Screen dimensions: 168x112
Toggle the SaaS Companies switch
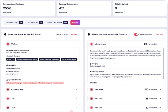(136, 34)
